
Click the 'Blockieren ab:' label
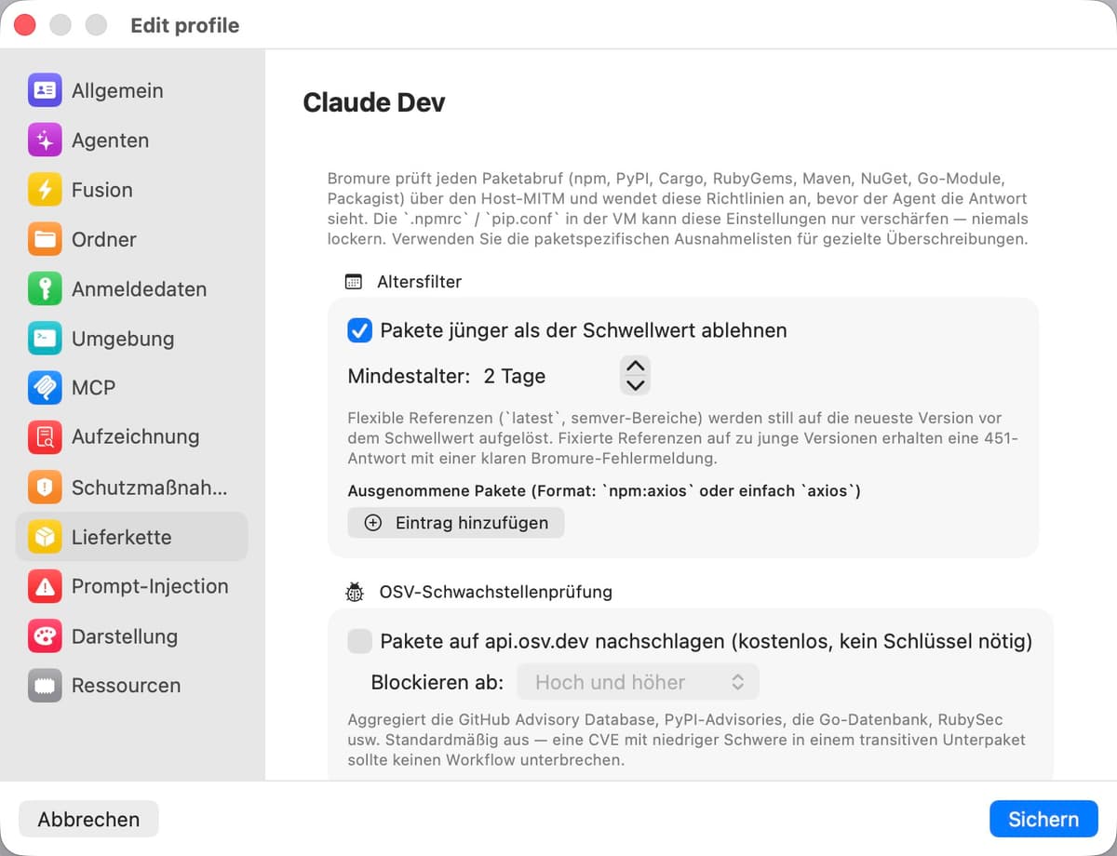pos(437,682)
